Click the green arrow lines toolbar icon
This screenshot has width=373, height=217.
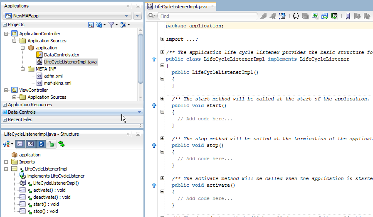334,16
